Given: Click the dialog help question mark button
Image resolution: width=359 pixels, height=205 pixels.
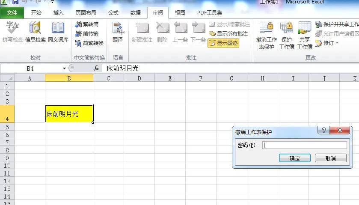Looking at the screenshot, I should pos(324,130).
